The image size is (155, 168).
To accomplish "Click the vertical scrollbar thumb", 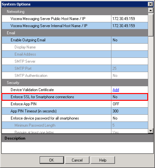I will click(x=151, y=25).
